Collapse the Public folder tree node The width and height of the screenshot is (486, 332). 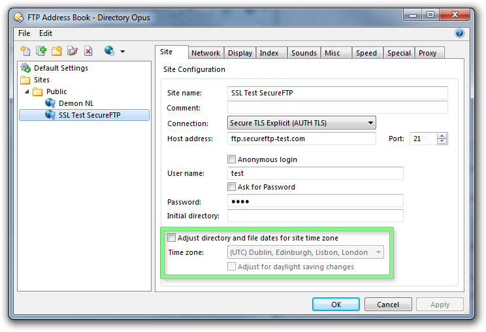point(27,91)
